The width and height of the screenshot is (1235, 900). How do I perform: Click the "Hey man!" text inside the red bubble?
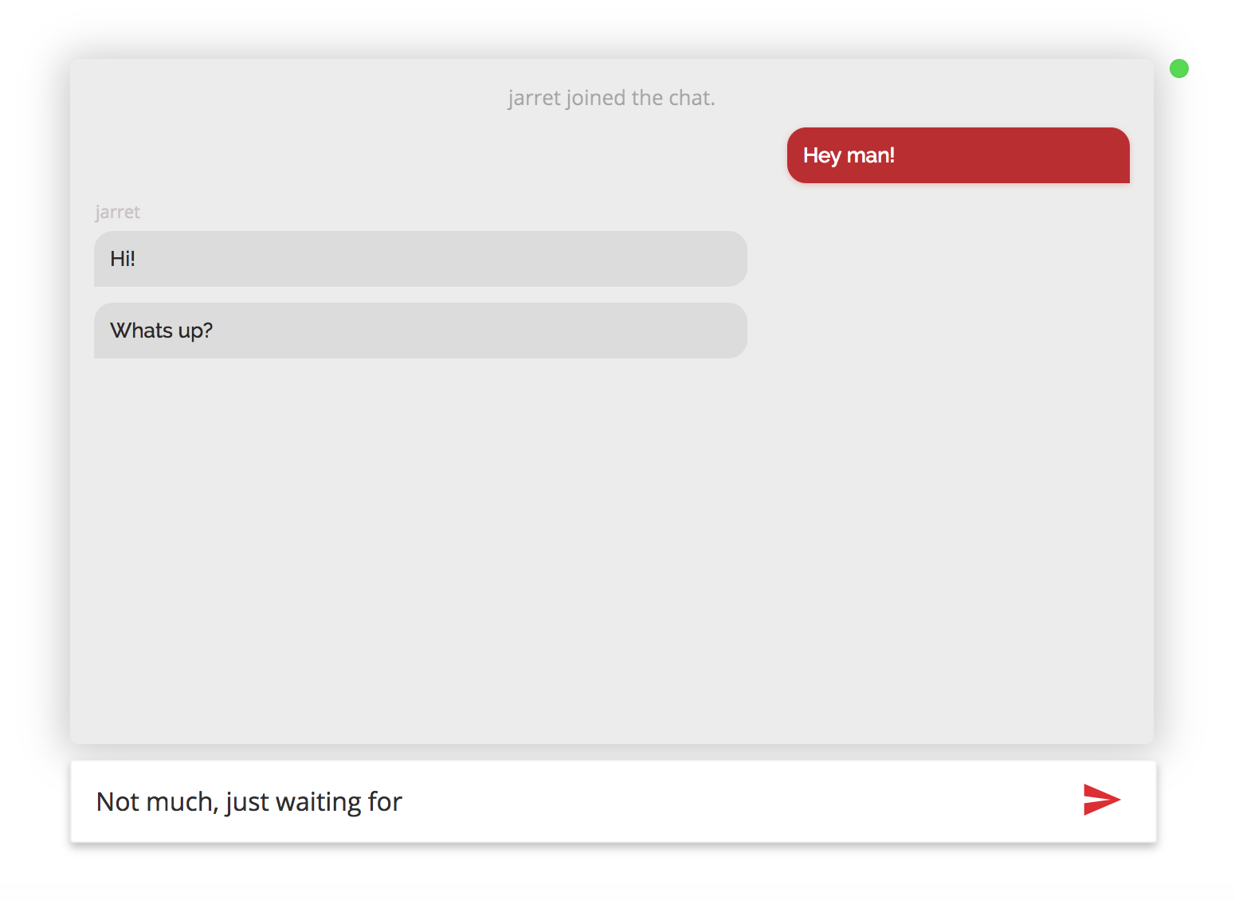849,155
